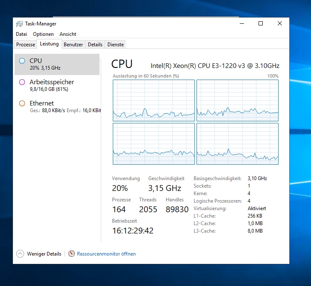This screenshot has height=286, width=311.
Task: Click the bottom-left CPU core graph
Action: (x=154, y=144)
